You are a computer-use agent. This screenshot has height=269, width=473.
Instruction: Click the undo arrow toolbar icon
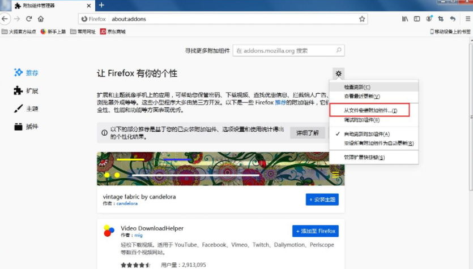pos(453,19)
